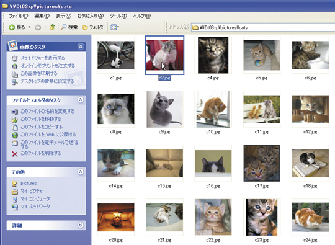Click the printer icon beside この画像を印刷する
This screenshot has height=245, width=335.
[14, 74]
